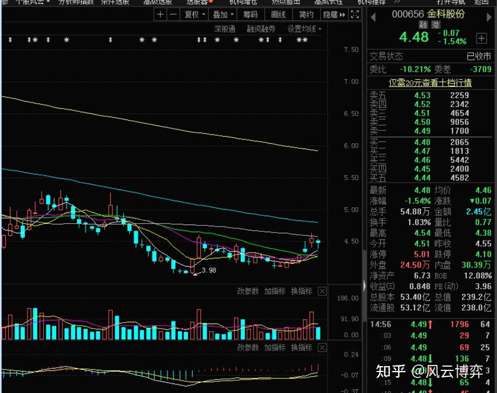Screen dimensions: 497x393
Task: Close the volume indicator panel
Action: tap(322, 291)
